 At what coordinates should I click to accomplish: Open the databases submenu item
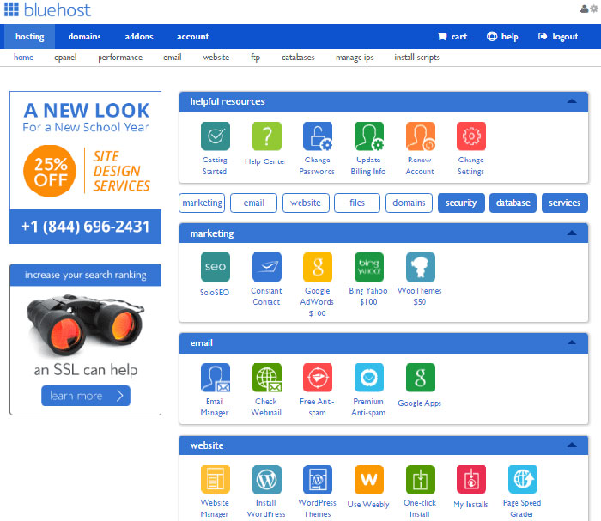tap(298, 58)
